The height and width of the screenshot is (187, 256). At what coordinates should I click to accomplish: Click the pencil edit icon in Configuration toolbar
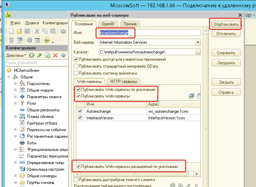[x=39, y=56]
